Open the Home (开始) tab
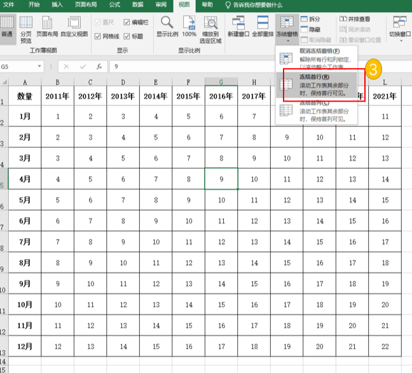Viewport: 412px width, 373px height. [34, 4]
